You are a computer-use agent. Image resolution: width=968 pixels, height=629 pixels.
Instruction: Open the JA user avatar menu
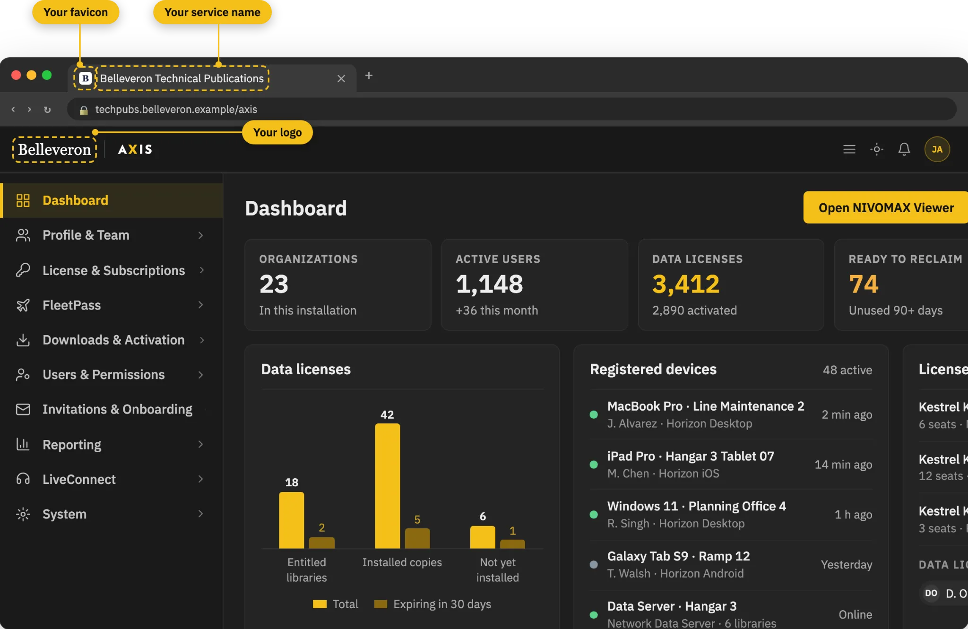tap(937, 149)
